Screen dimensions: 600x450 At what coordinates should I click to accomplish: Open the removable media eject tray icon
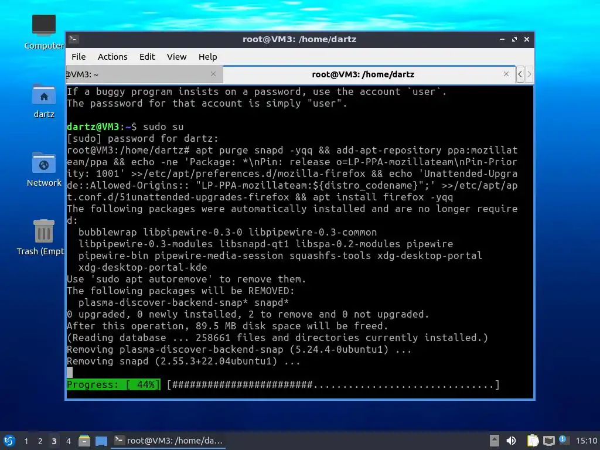point(494,441)
